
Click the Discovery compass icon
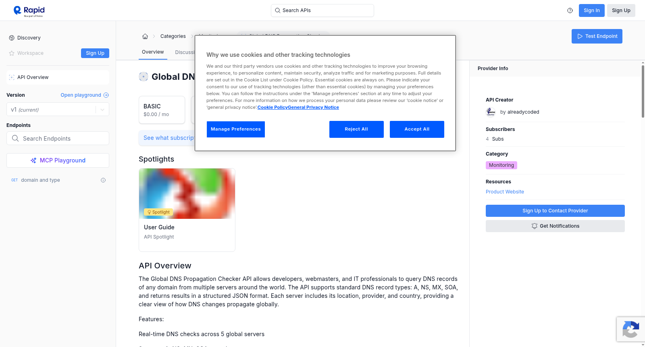(x=12, y=38)
